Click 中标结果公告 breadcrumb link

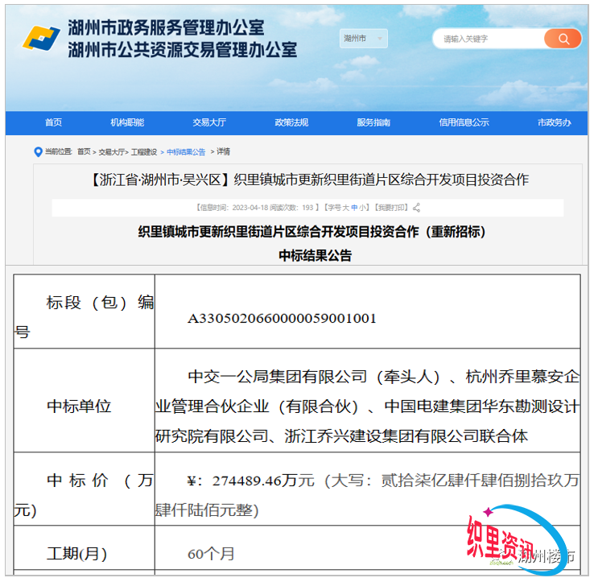tap(186, 152)
